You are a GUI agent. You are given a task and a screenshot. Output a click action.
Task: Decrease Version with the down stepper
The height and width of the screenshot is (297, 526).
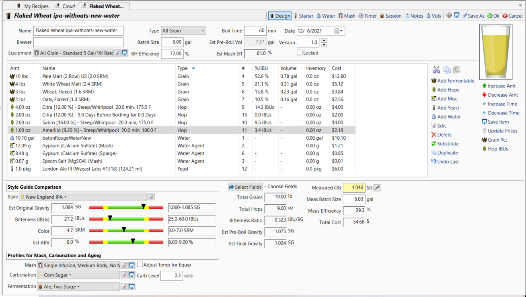click(324, 45)
